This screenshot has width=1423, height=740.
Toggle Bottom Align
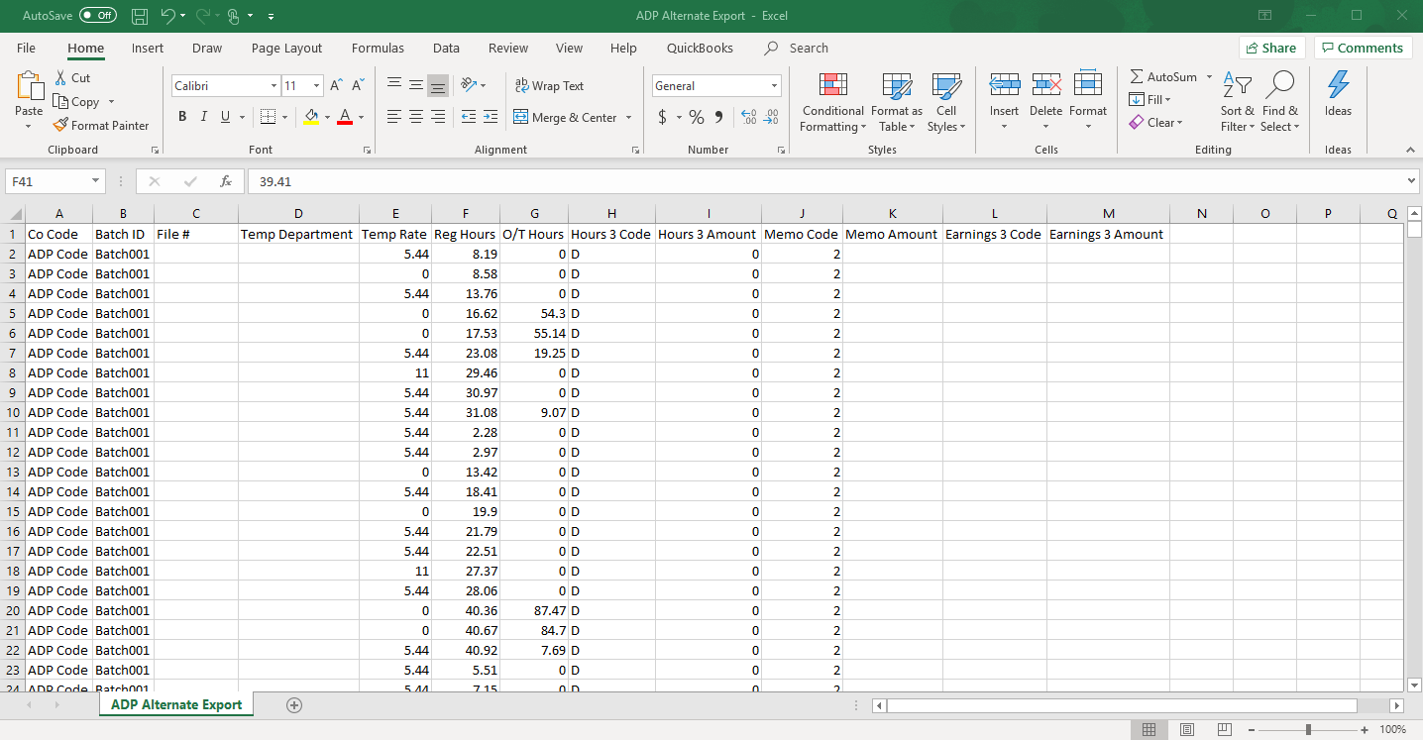(x=438, y=86)
